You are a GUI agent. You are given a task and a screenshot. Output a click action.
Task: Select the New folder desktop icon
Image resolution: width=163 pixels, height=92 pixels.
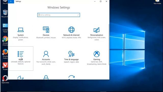click(157, 2)
